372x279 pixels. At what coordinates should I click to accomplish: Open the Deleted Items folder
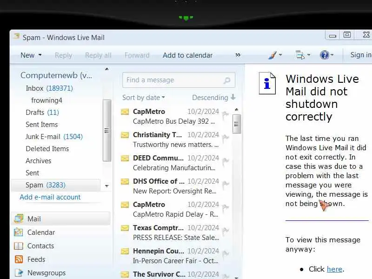click(47, 149)
